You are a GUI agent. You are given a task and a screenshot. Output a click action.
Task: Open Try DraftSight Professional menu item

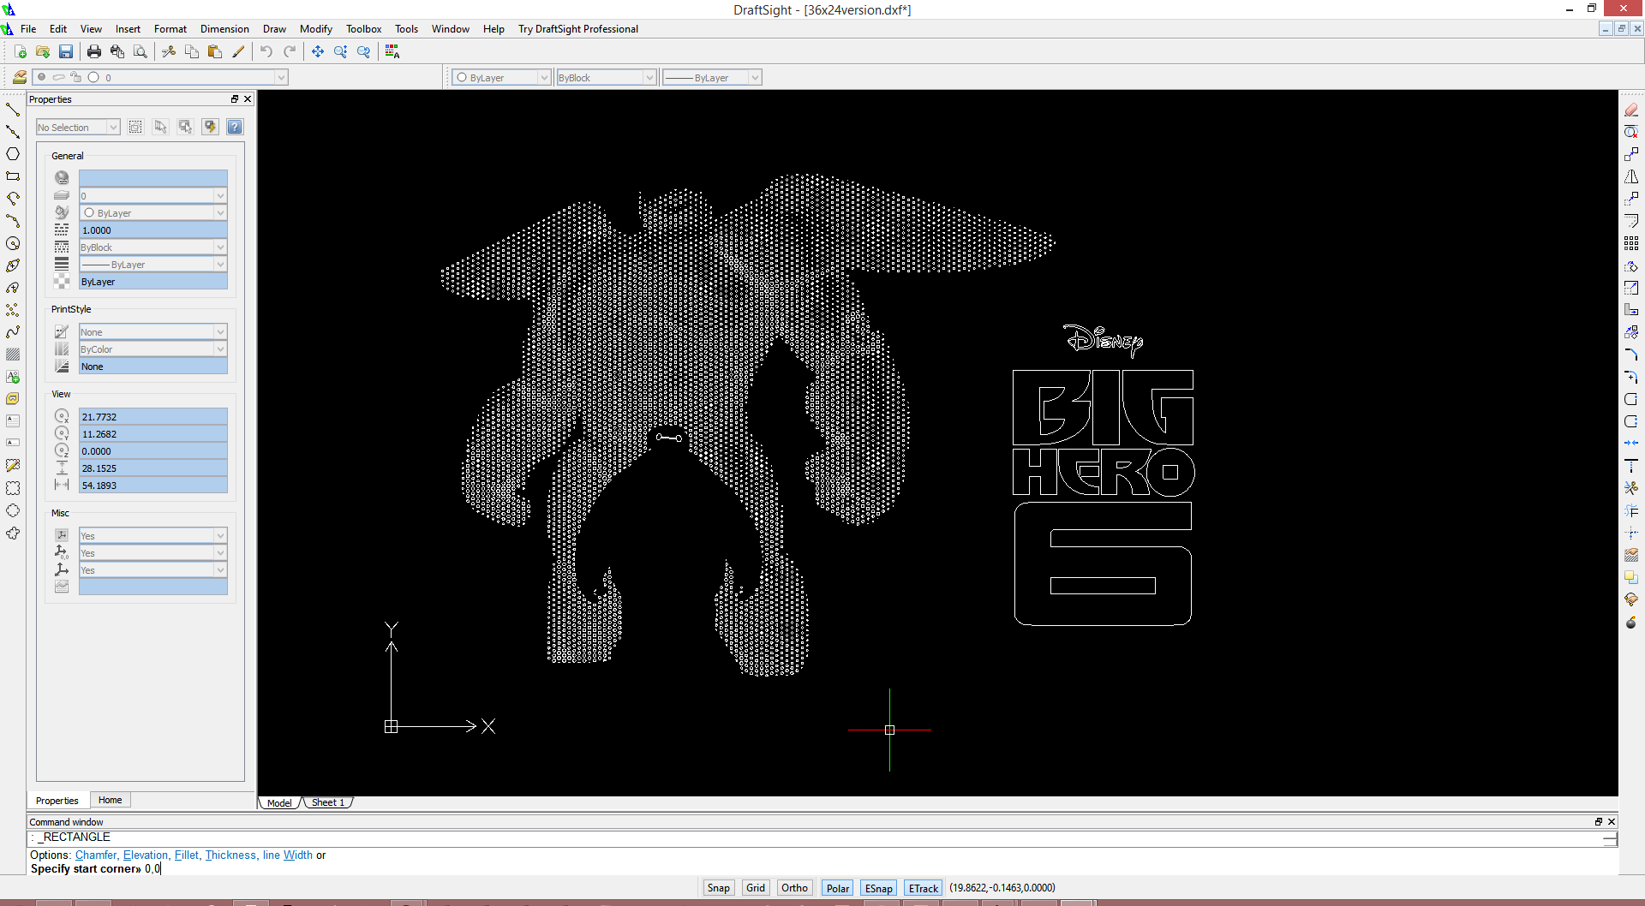578,28
